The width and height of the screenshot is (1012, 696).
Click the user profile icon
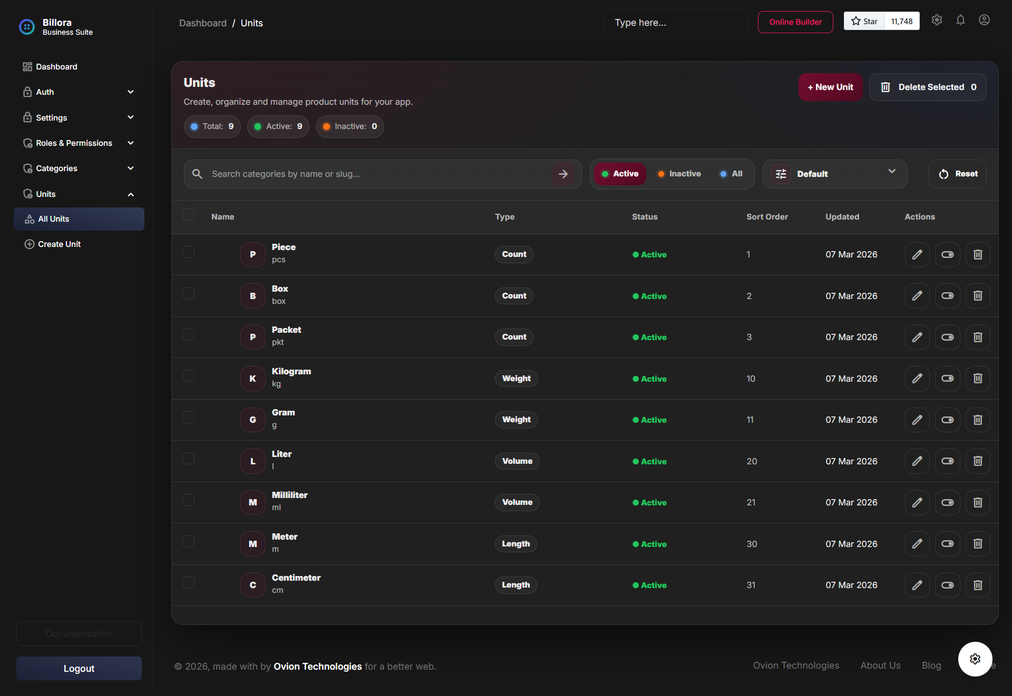click(x=984, y=20)
